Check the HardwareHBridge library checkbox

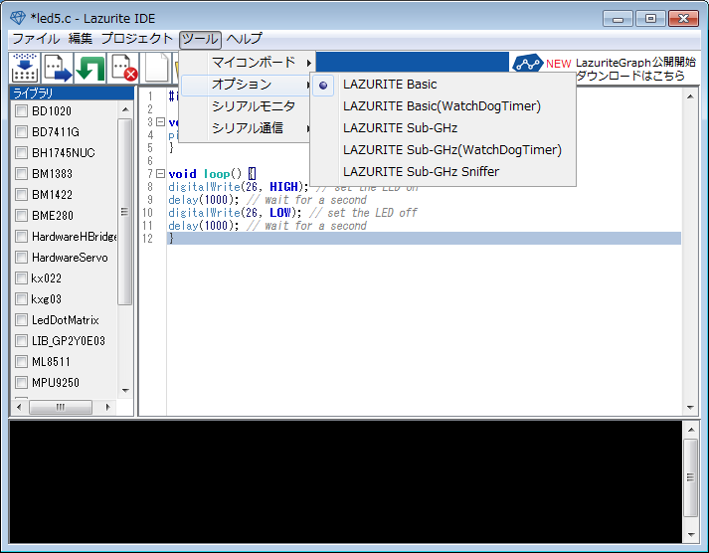[x=21, y=236]
